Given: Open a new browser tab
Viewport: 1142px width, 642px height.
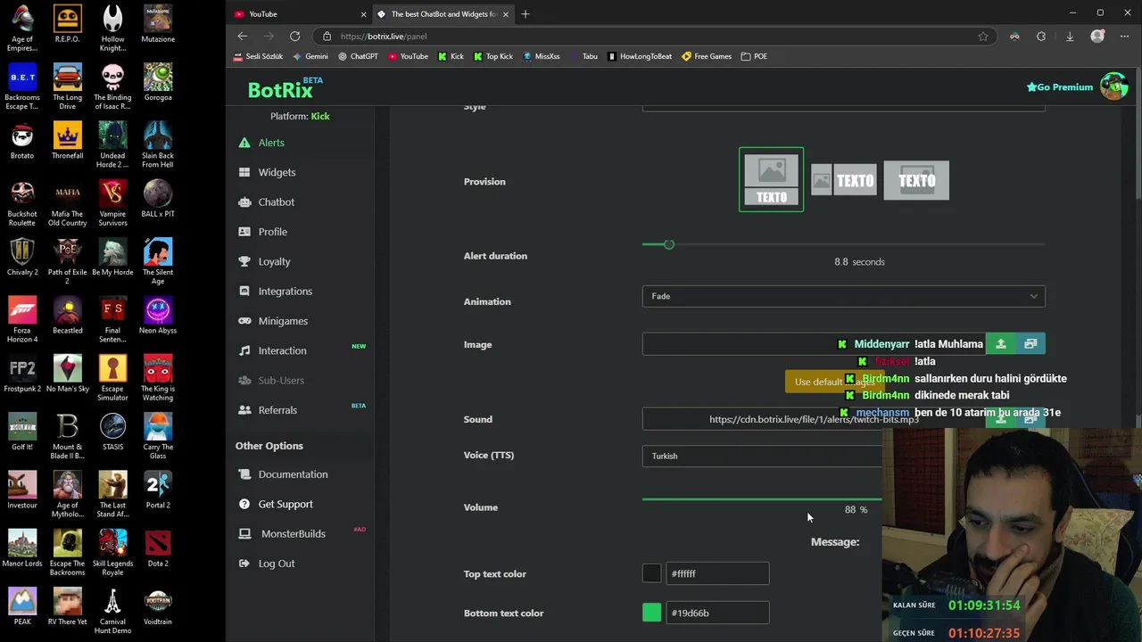Looking at the screenshot, I should click(525, 14).
